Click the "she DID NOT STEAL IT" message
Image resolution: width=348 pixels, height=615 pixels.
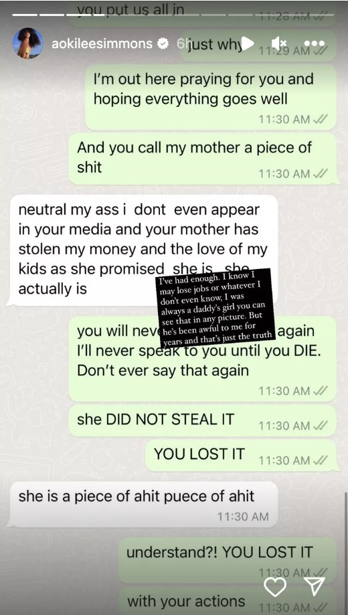click(x=203, y=421)
